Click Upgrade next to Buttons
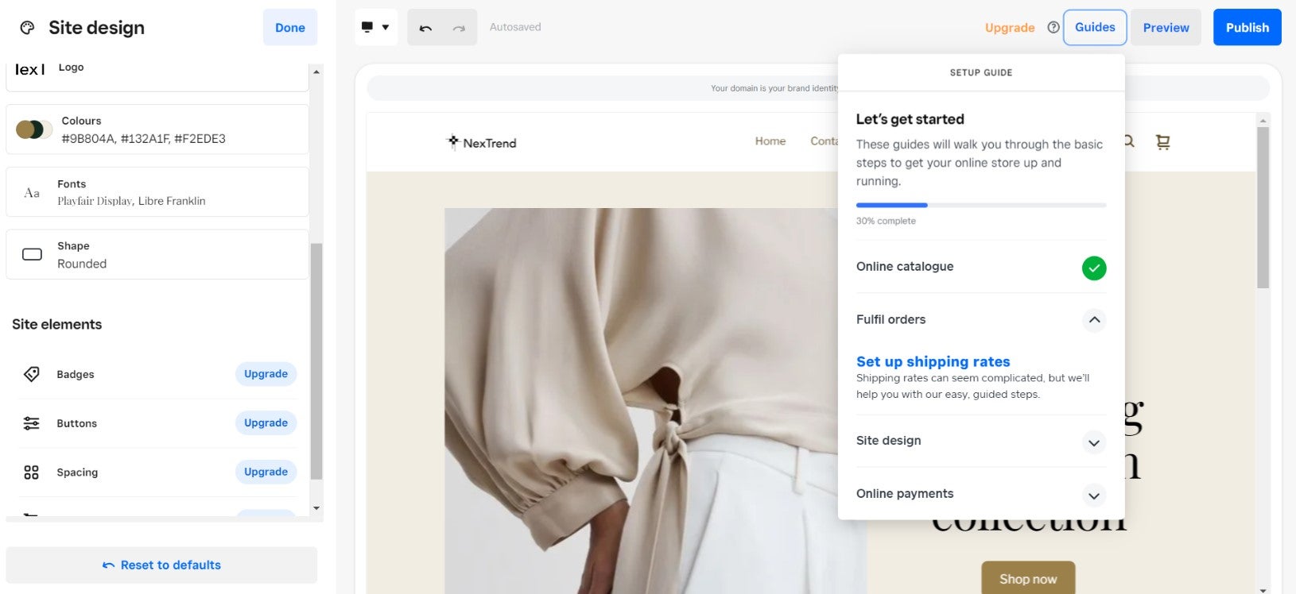This screenshot has width=1296, height=594. click(x=266, y=423)
